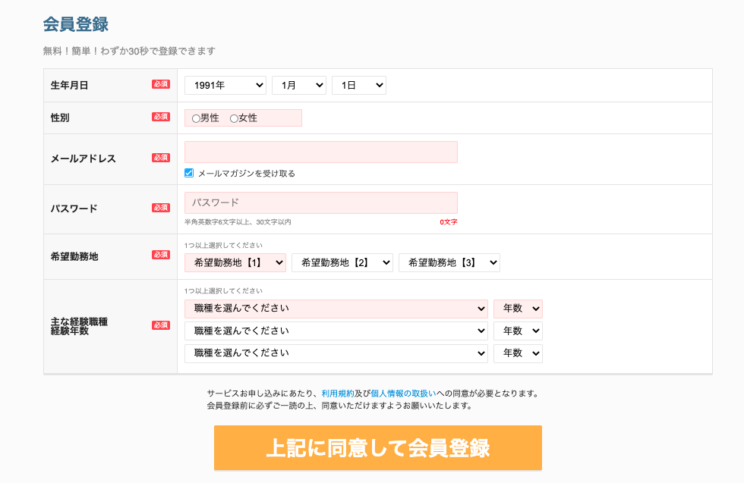Open the 希望勤務地【1】 dropdown

click(235, 262)
